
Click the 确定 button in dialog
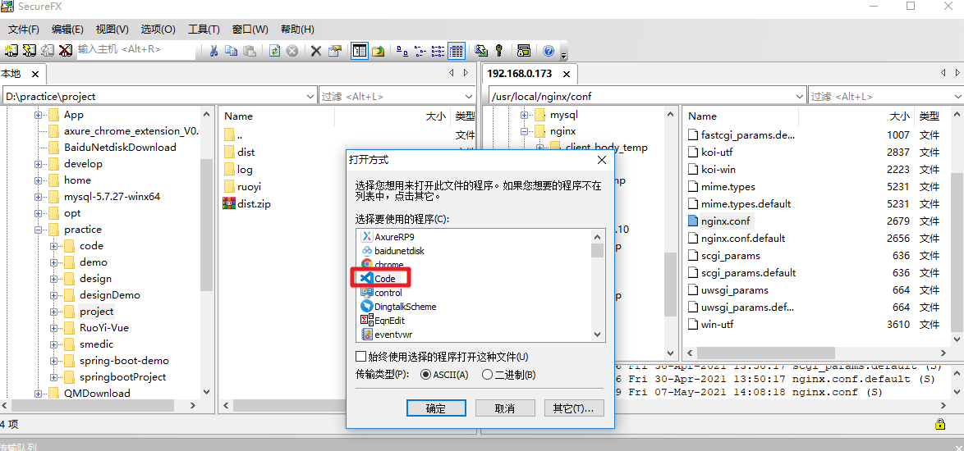click(436, 408)
